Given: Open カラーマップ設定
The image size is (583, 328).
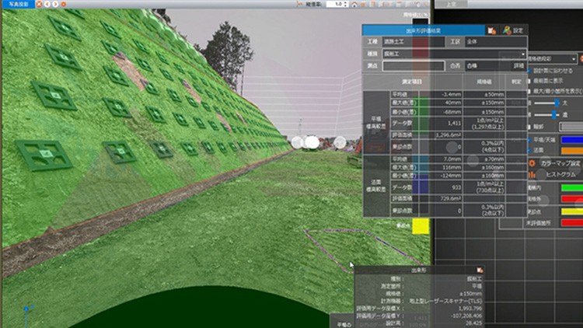Looking at the screenshot, I should pos(557,163).
